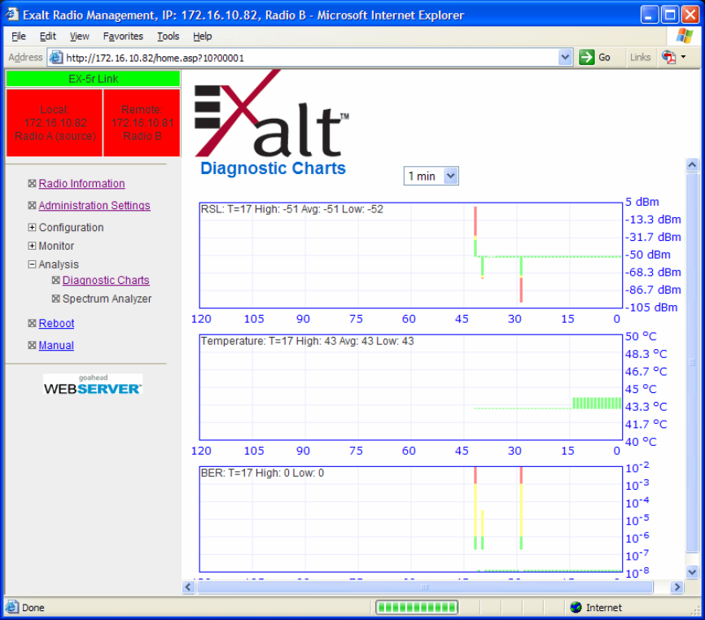
Task: Click the GoAhead WebServer logo
Action: coord(93,385)
